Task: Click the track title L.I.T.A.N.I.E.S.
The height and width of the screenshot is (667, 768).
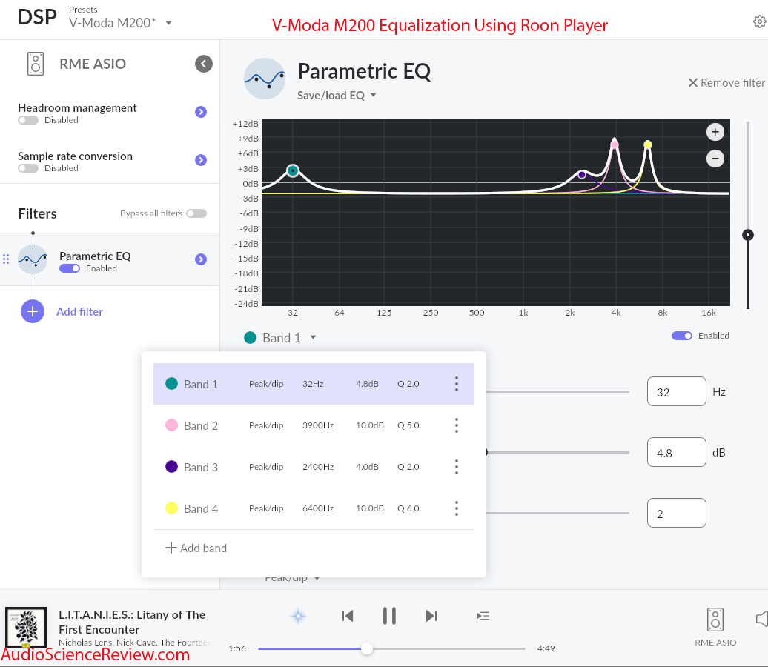Action: pos(132,622)
